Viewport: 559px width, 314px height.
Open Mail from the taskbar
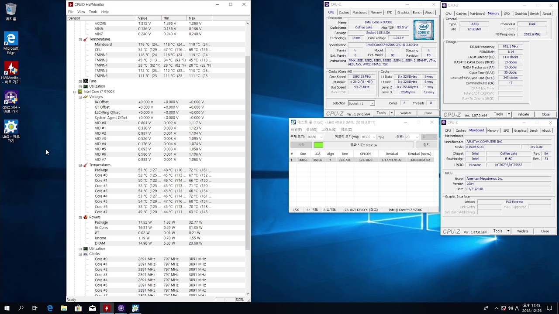click(93, 308)
